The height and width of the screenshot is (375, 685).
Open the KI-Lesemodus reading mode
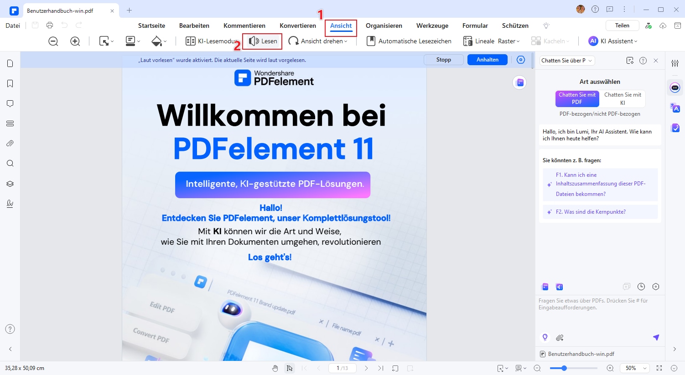click(211, 41)
